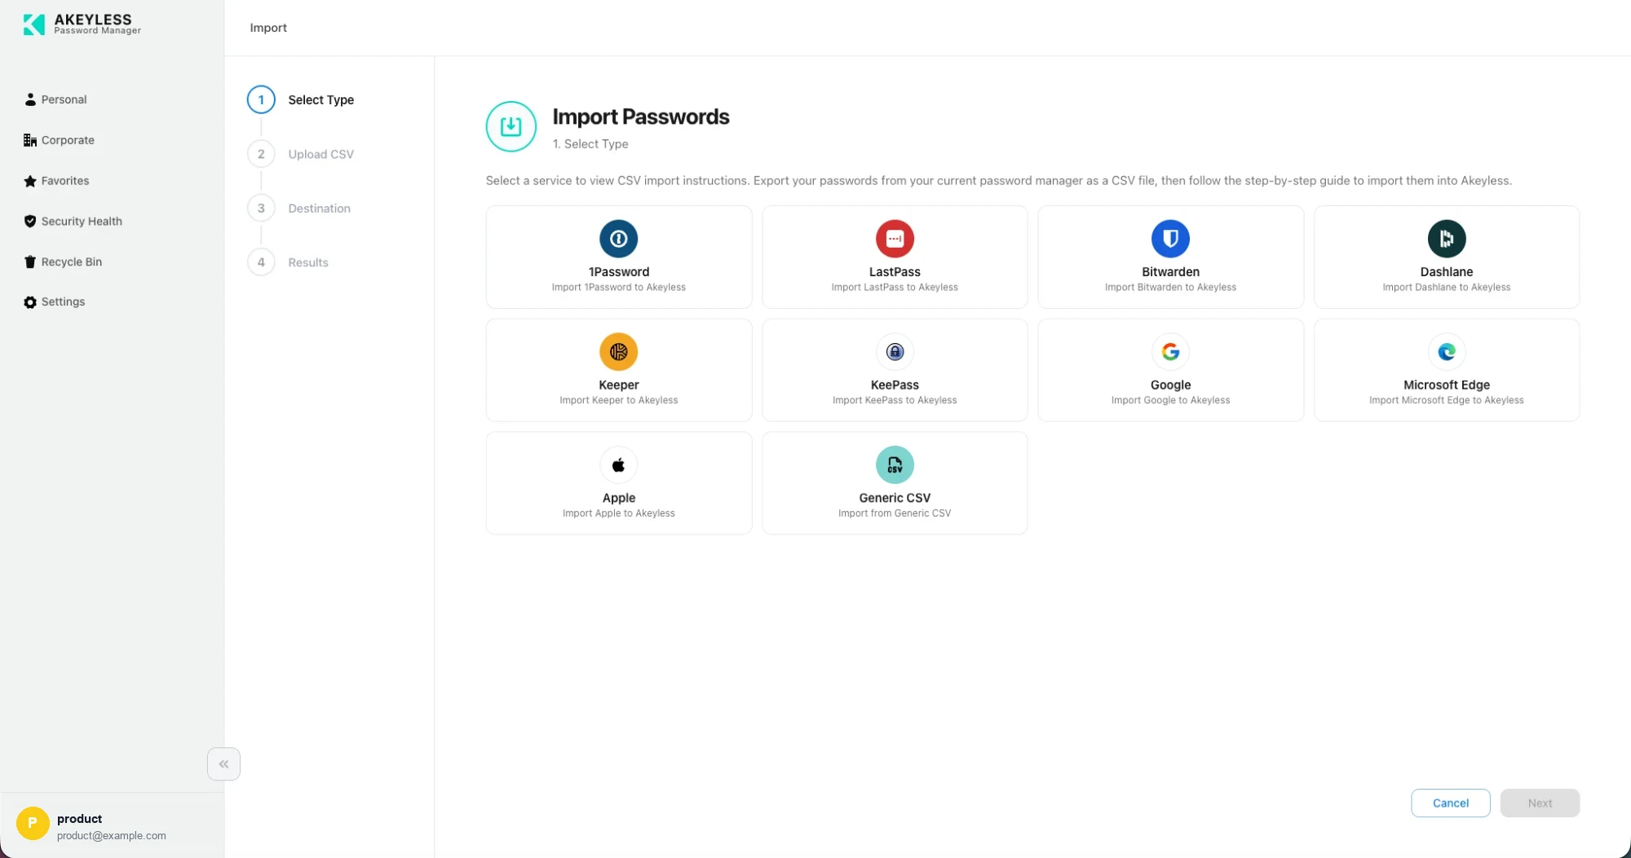Click the Upload CSV step label
This screenshot has width=1631, height=858.
pos(320,154)
